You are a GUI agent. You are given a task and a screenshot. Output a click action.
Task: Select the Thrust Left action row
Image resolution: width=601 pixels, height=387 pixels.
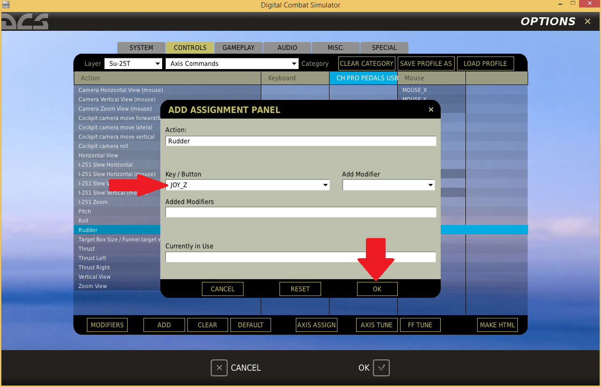(x=117, y=258)
